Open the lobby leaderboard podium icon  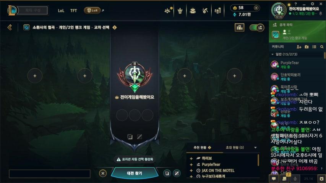coord(239,27)
